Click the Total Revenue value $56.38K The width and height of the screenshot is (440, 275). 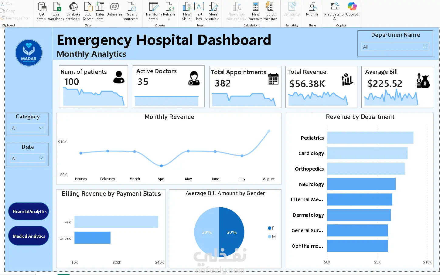pyautogui.click(x=307, y=84)
